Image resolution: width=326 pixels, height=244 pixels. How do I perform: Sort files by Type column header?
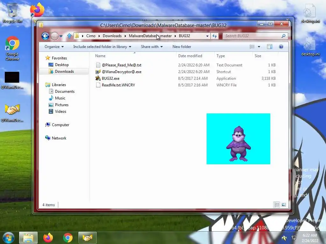[x=233, y=56]
